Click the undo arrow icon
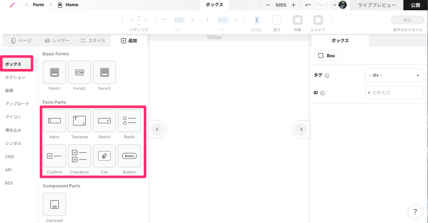 coord(308,5)
